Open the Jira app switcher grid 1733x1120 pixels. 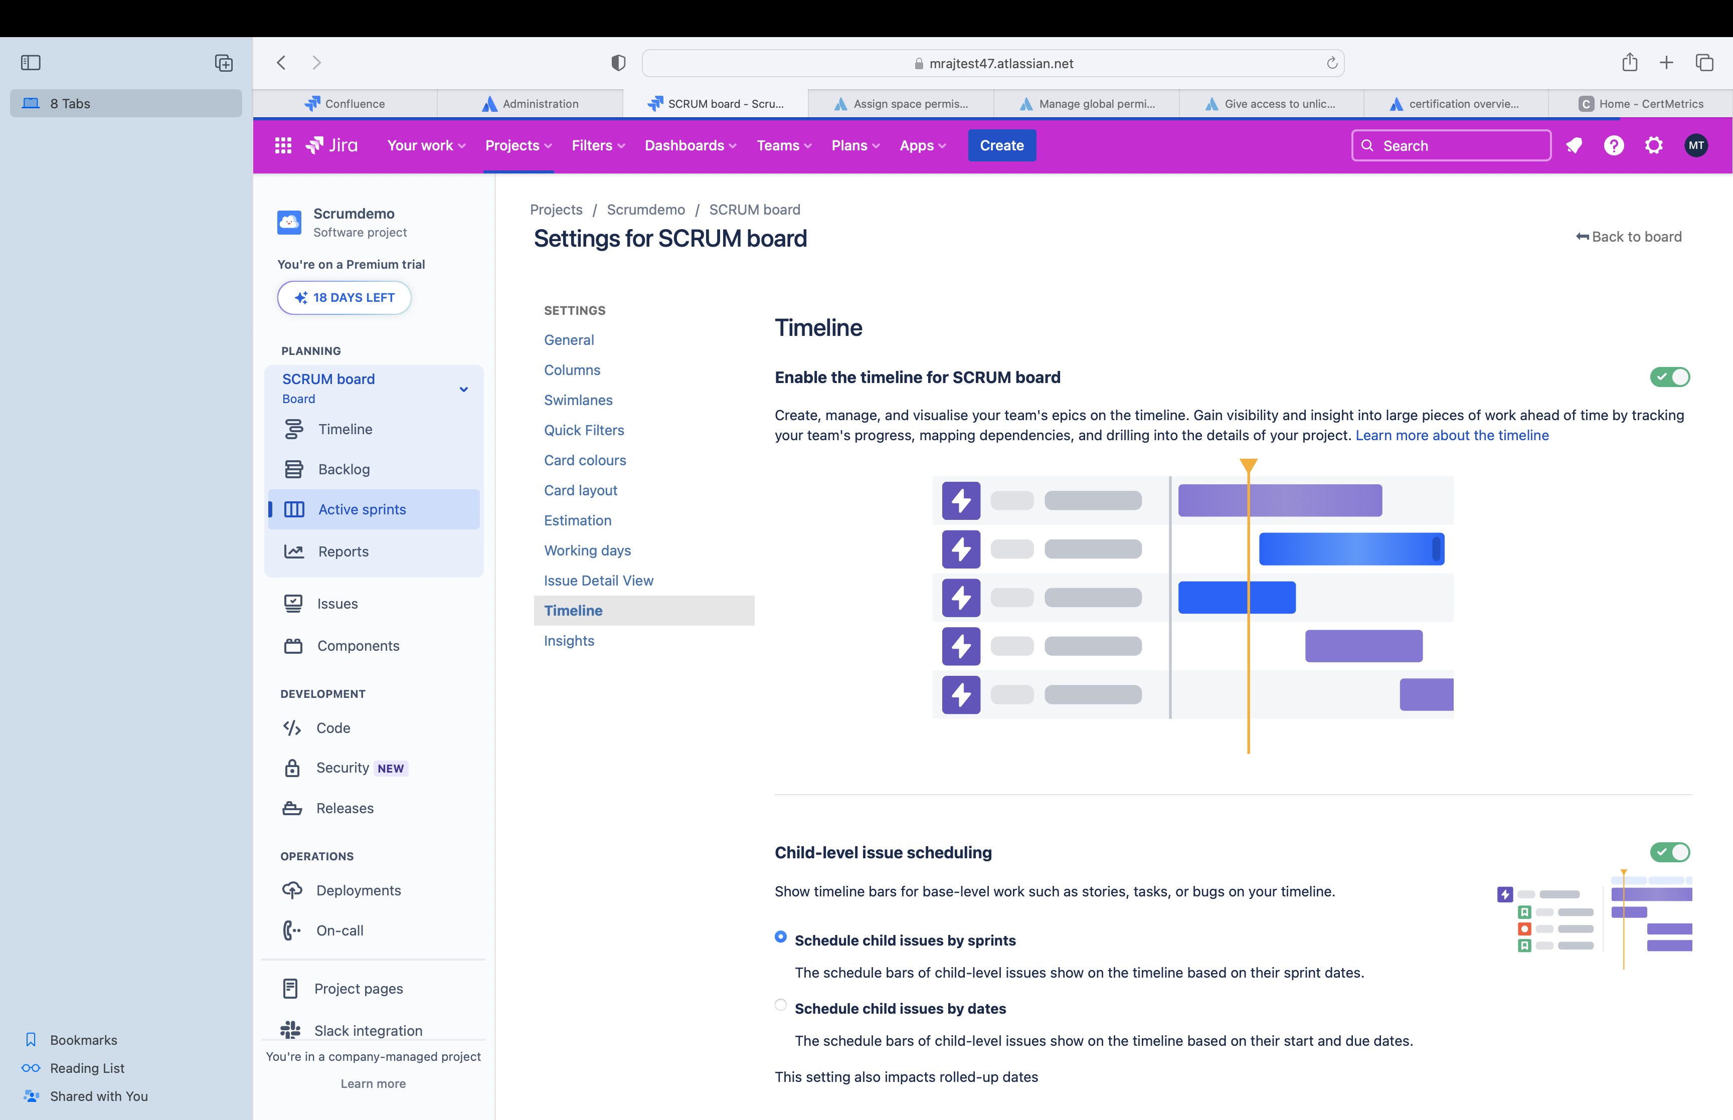point(282,145)
